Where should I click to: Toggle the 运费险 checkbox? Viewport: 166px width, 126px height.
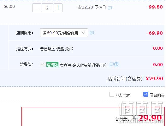[43, 64]
